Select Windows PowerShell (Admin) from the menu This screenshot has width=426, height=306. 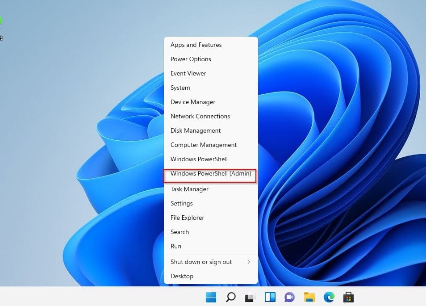point(210,173)
